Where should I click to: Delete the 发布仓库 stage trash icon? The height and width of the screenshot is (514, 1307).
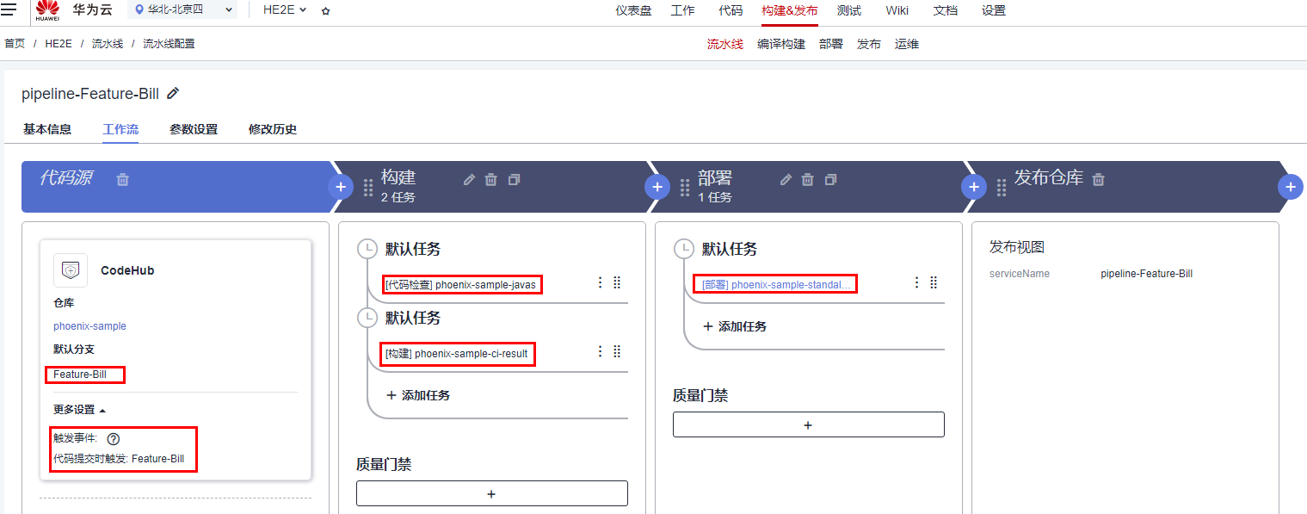click(x=1098, y=179)
